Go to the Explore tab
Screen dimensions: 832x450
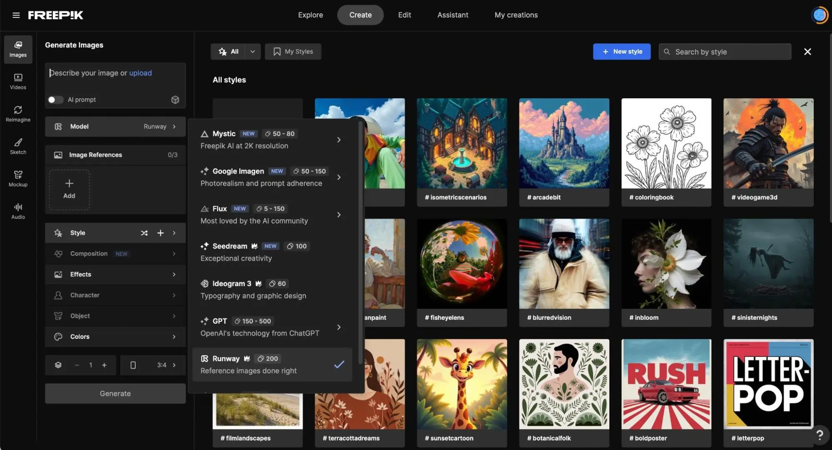pyautogui.click(x=310, y=15)
